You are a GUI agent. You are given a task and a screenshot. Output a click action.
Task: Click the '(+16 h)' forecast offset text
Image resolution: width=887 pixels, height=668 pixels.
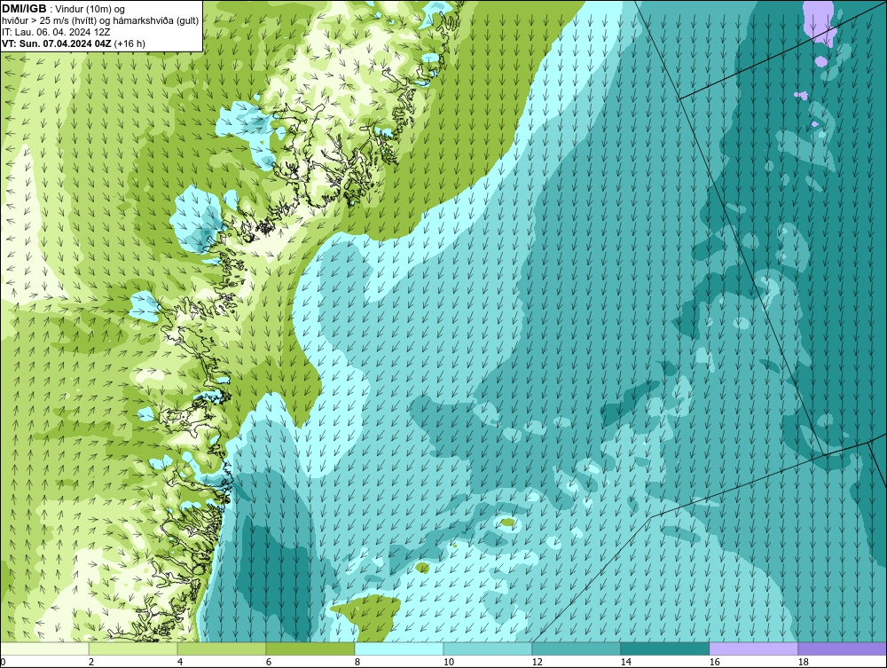[x=130, y=43]
